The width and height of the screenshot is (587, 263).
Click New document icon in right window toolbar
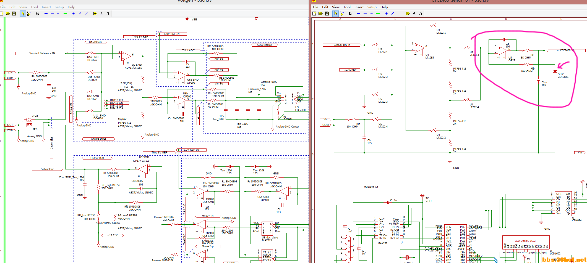[x=314, y=14]
